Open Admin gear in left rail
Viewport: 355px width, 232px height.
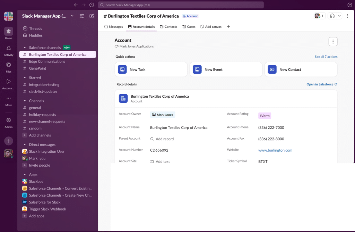9,123
